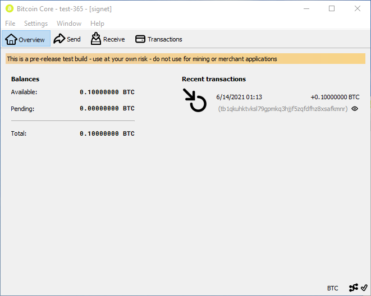Click the network activity icon in status bar
Viewport: 371px width, 296px height.
pyautogui.click(x=354, y=288)
